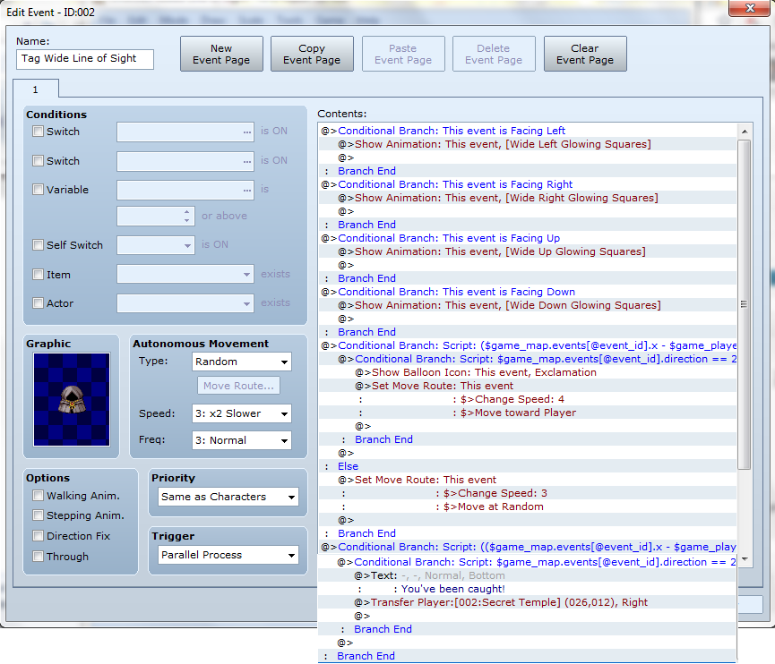Viewport: 775px width, 664px height.
Task: Click the event graphic thumbnail
Action: coord(72,399)
